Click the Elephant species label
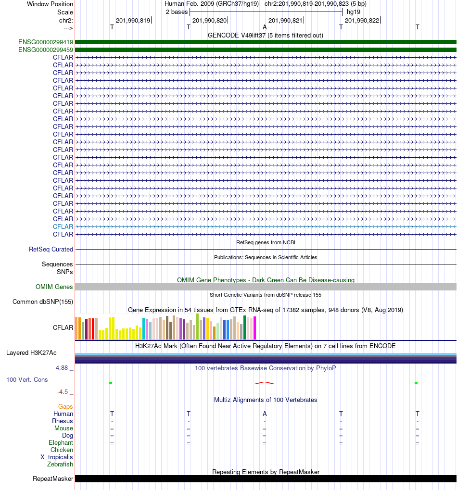This screenshot has height=490, width=457. point(61,443)
